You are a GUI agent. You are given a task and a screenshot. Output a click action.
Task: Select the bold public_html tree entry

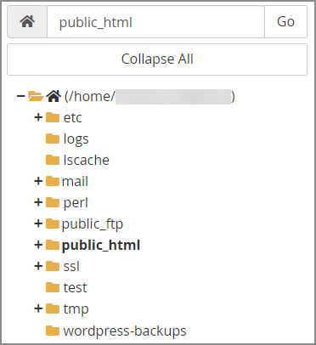(x=101, y=246)
